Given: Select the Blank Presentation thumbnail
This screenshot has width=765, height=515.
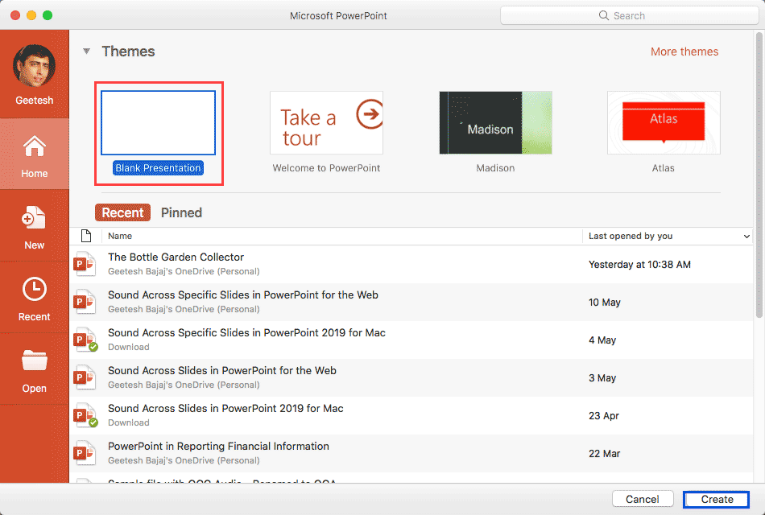Looking at the screenshot, I should [x=158, y=122].
